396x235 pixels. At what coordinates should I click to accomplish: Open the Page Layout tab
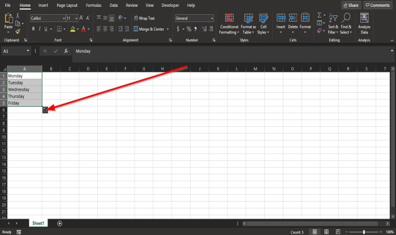pos(68,5)
